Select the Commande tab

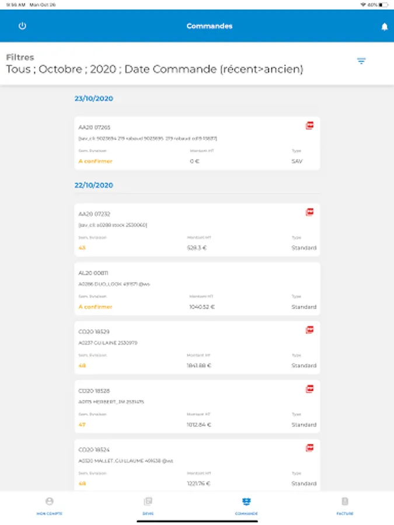coord(246,505)
